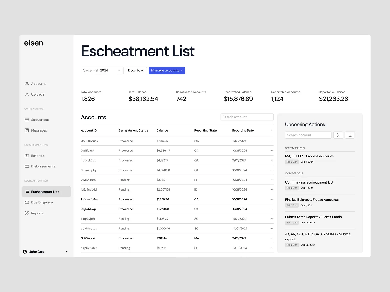
Task: Open actions menu for account 0c8695zudv
Action: point(271,141)
